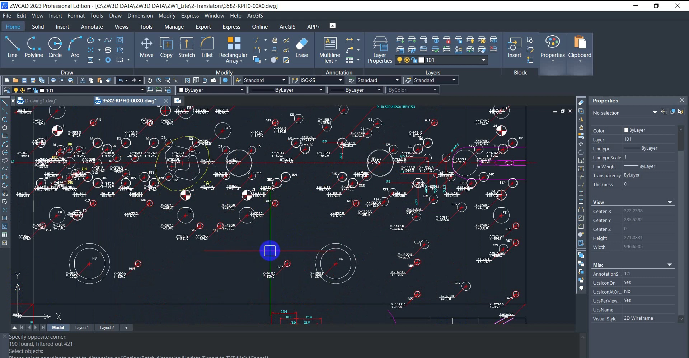The height and width of the screenshot is (358, 689).
Task: Open the Dimension menu
Action: pos(140,15)
